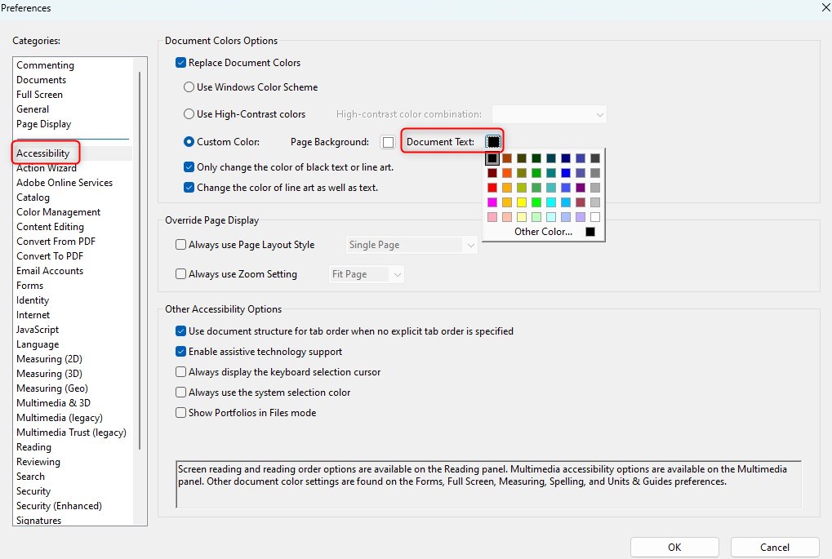Screen dimensions: 832x559
Task: Disable Enable assistive technology support
Action: [180, 351]
